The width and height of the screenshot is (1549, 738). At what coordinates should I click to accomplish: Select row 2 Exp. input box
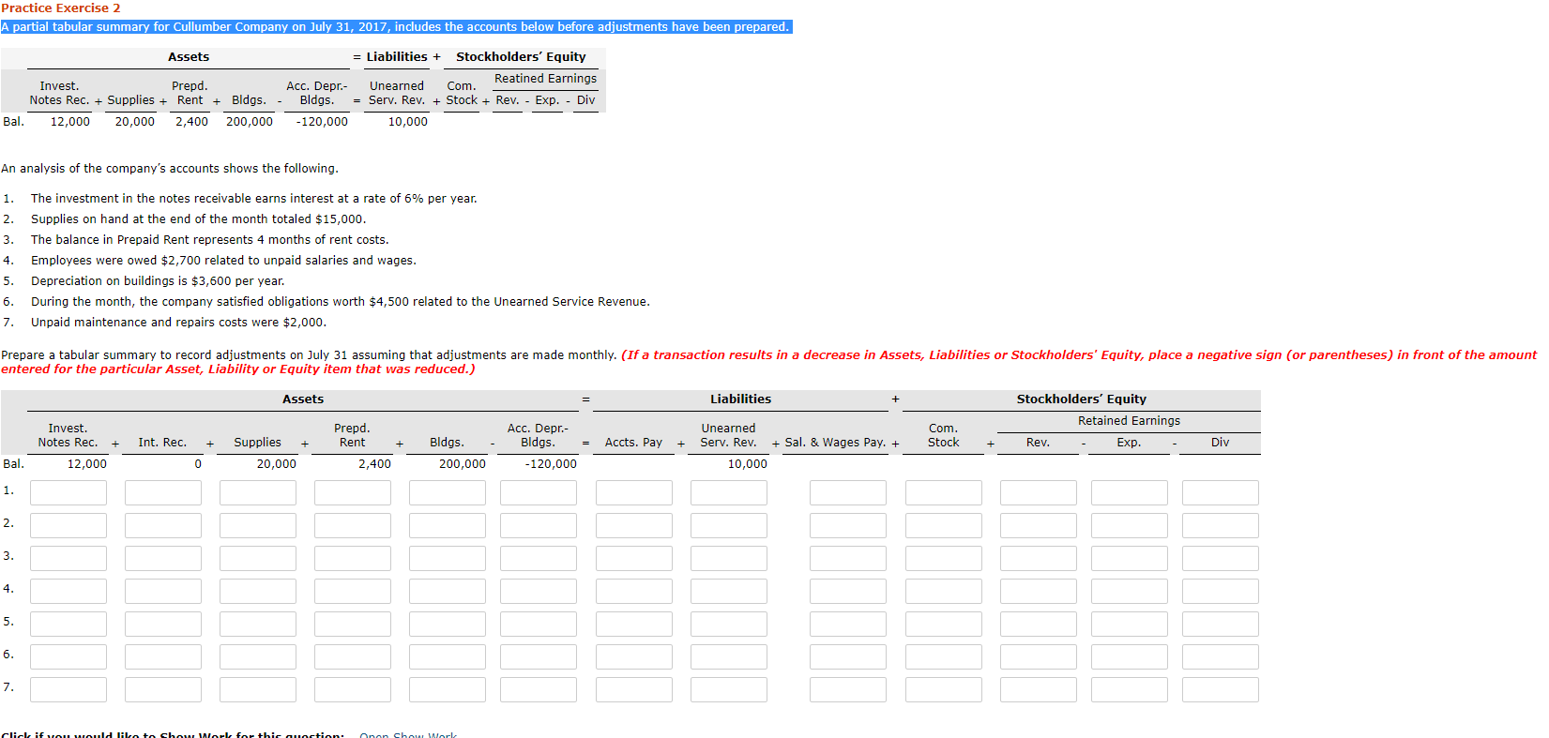[x=1130, y=526]
